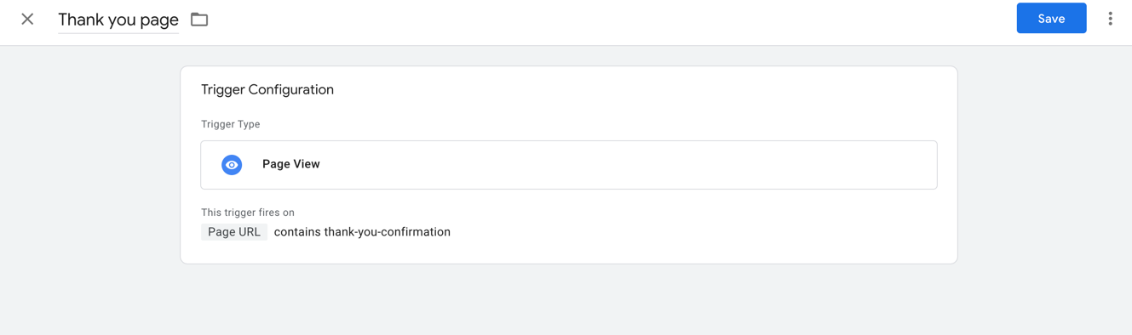
Task: Edit the trigger name 'Thank you page'
Action: (x=118, y=20)
